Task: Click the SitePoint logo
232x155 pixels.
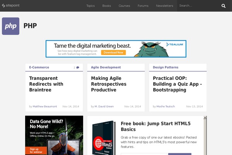Action: tap(11, 5)
